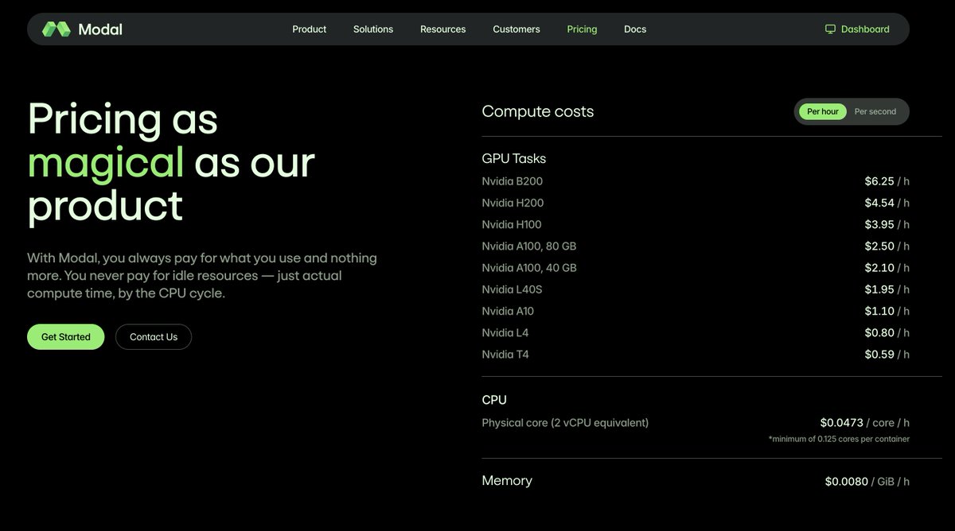The image size is (955, 531).
Task: Switch pricing to Per hour
Action: pos(823,112)
